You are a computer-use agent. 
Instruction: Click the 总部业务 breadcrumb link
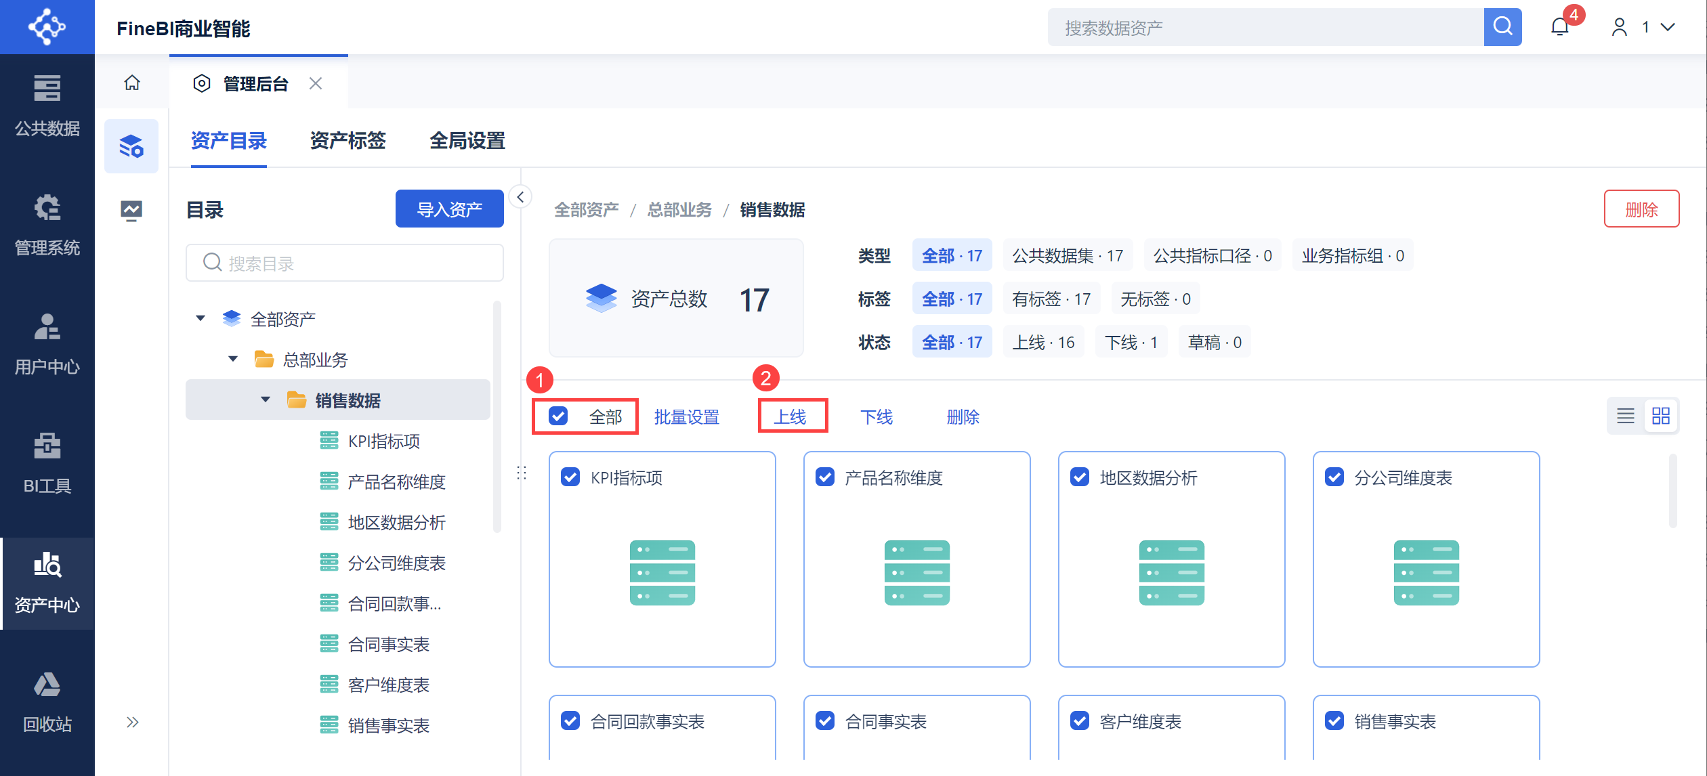tap(679, 209)
